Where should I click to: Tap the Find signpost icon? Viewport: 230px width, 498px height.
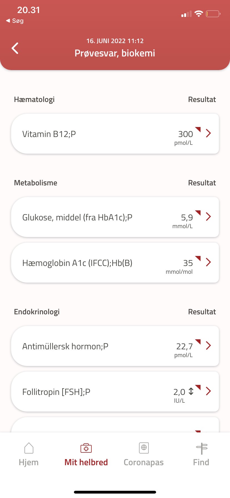coord(202,448)
